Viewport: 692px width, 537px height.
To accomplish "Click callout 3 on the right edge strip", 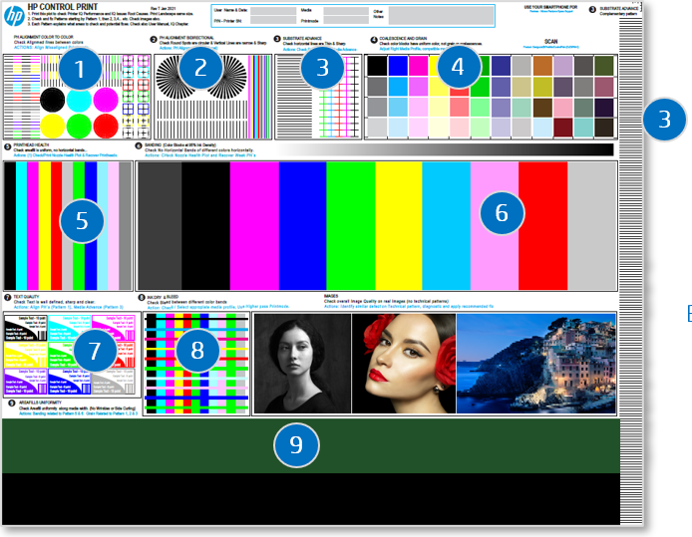I will (663, 121).
